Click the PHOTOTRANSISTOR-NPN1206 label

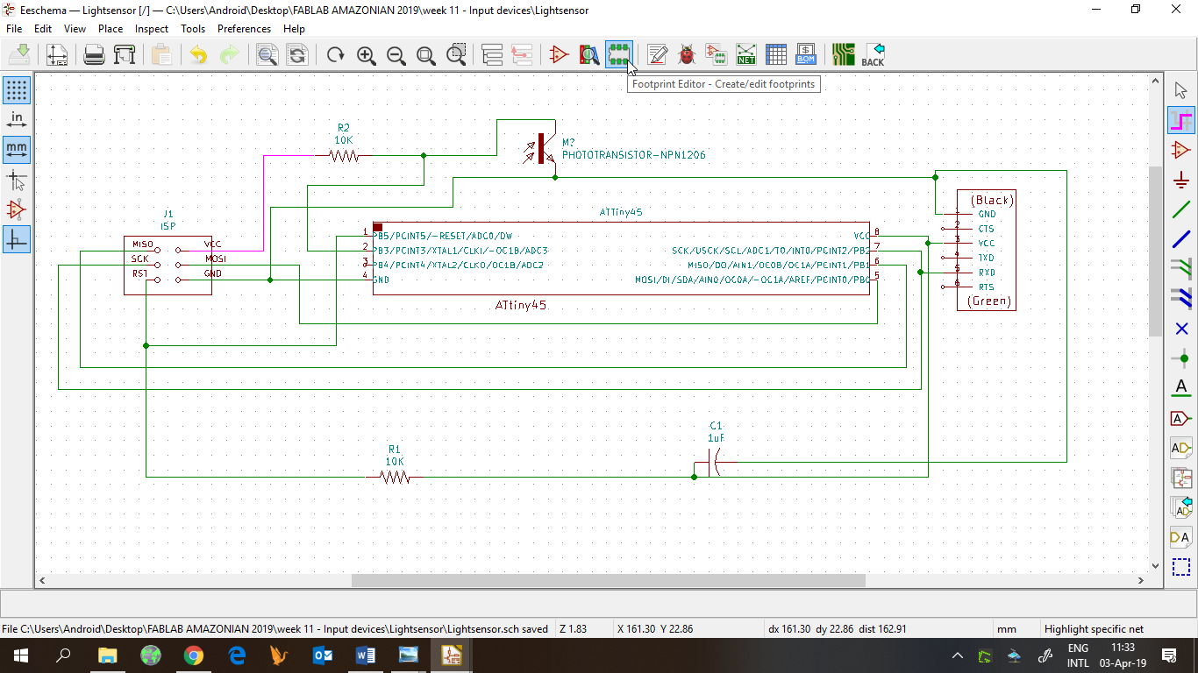click(x=634, y=155)
